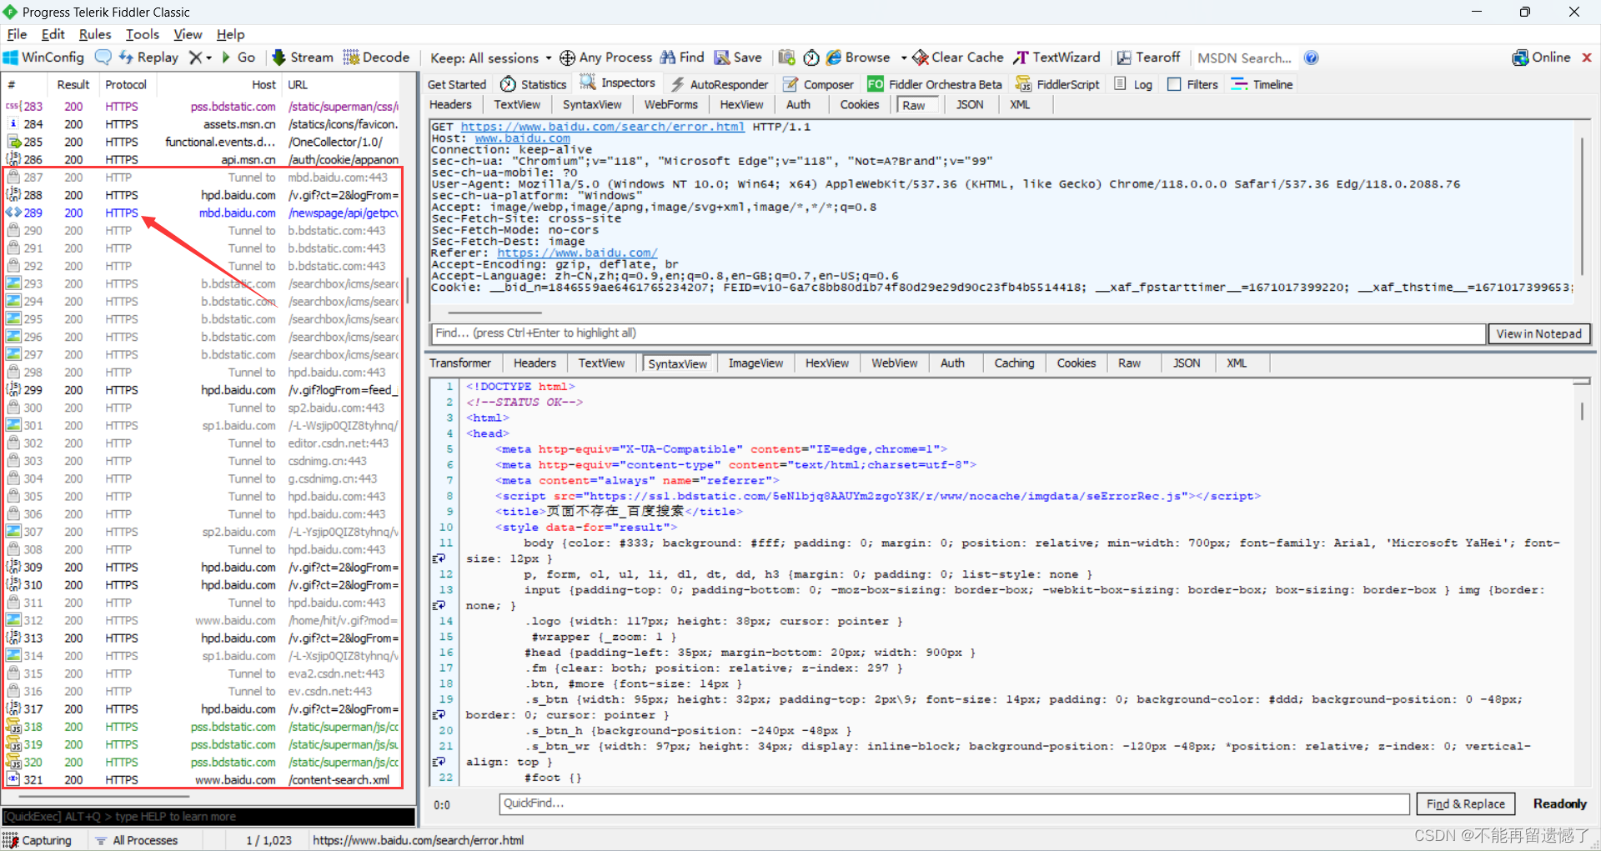Click the Find binoculars icon
The height and width of the screenshot is (851, 1601).
coord(668,58)
